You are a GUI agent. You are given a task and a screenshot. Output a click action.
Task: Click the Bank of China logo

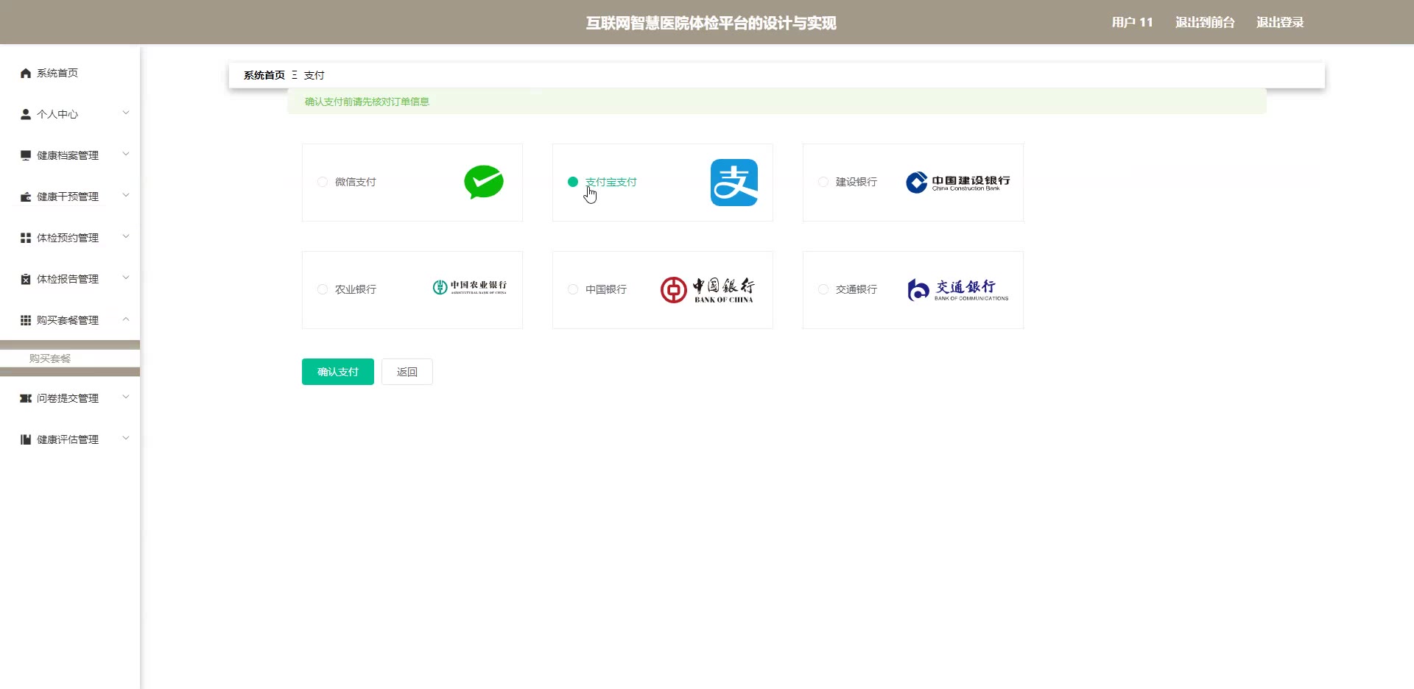[707, 290]
